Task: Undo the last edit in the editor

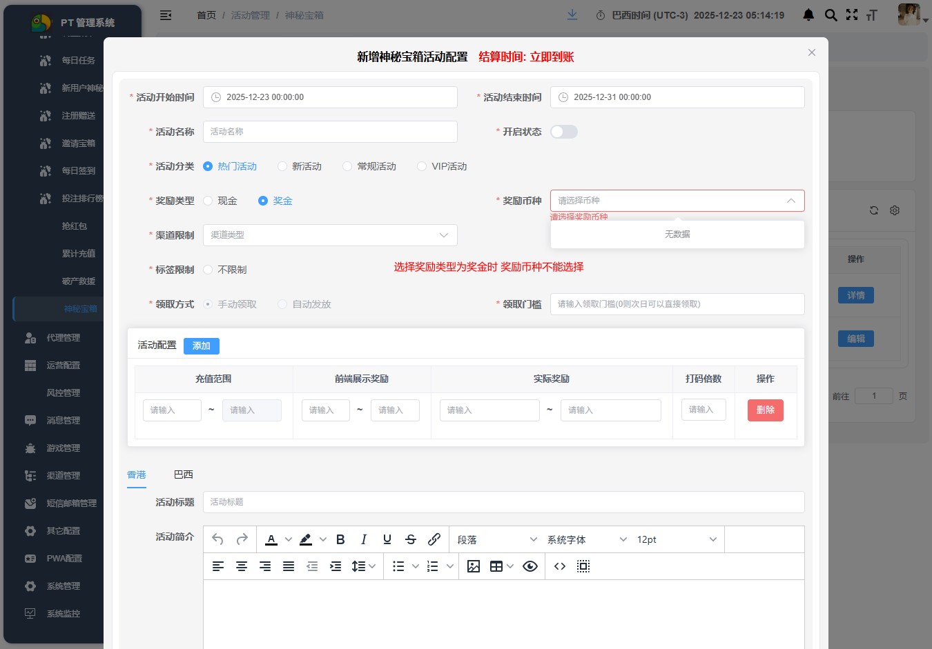Action: click(x=218, y=539)
